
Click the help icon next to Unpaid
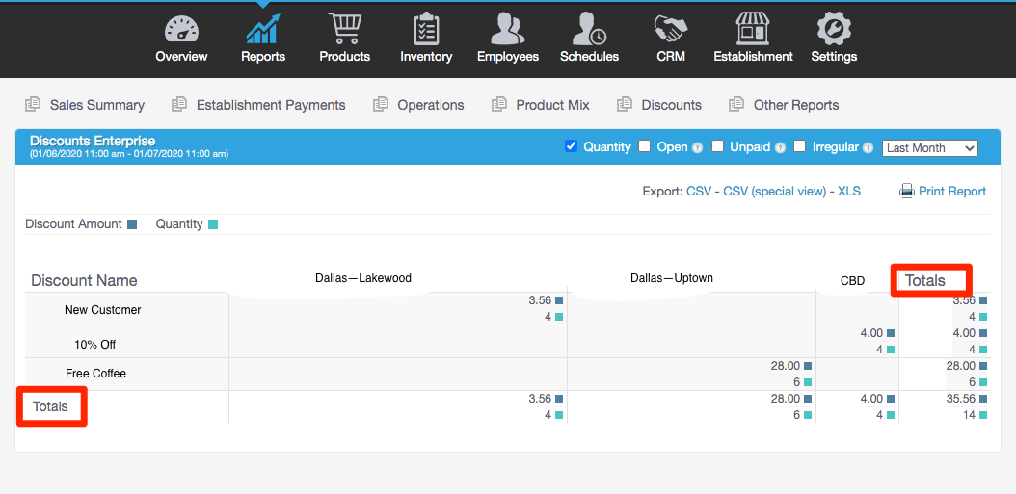780,147
